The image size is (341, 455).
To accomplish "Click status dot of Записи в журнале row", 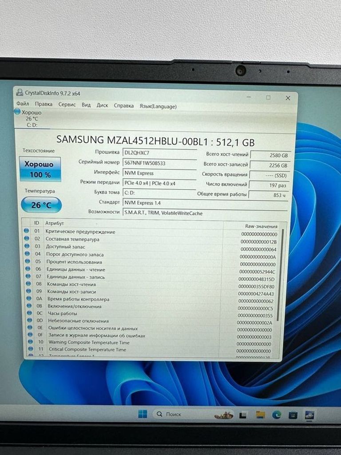I will click(30, 334).
